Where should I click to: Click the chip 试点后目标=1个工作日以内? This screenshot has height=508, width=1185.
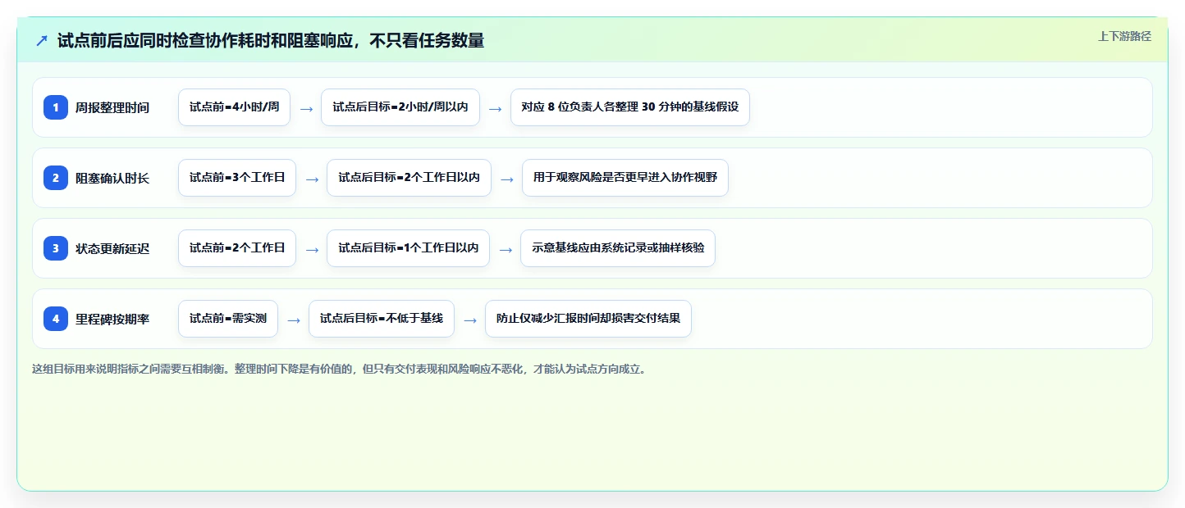(408, 248)
